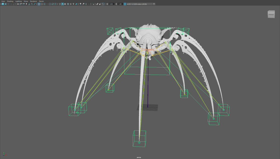Screen dimensions: 280x159
Task: Toggle the viewport Grid display
Action: [x=39, y=4]
